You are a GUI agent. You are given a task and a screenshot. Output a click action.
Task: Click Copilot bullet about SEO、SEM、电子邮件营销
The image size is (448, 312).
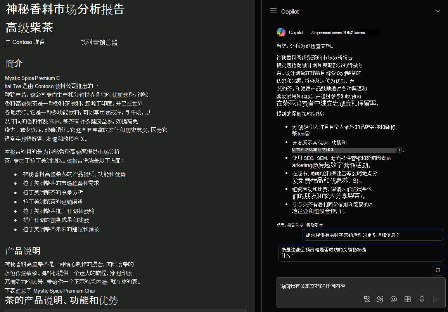tap(341, 161)
